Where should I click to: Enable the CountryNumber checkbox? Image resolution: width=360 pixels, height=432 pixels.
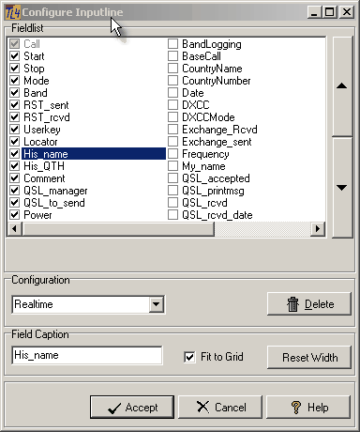[172, 81]
